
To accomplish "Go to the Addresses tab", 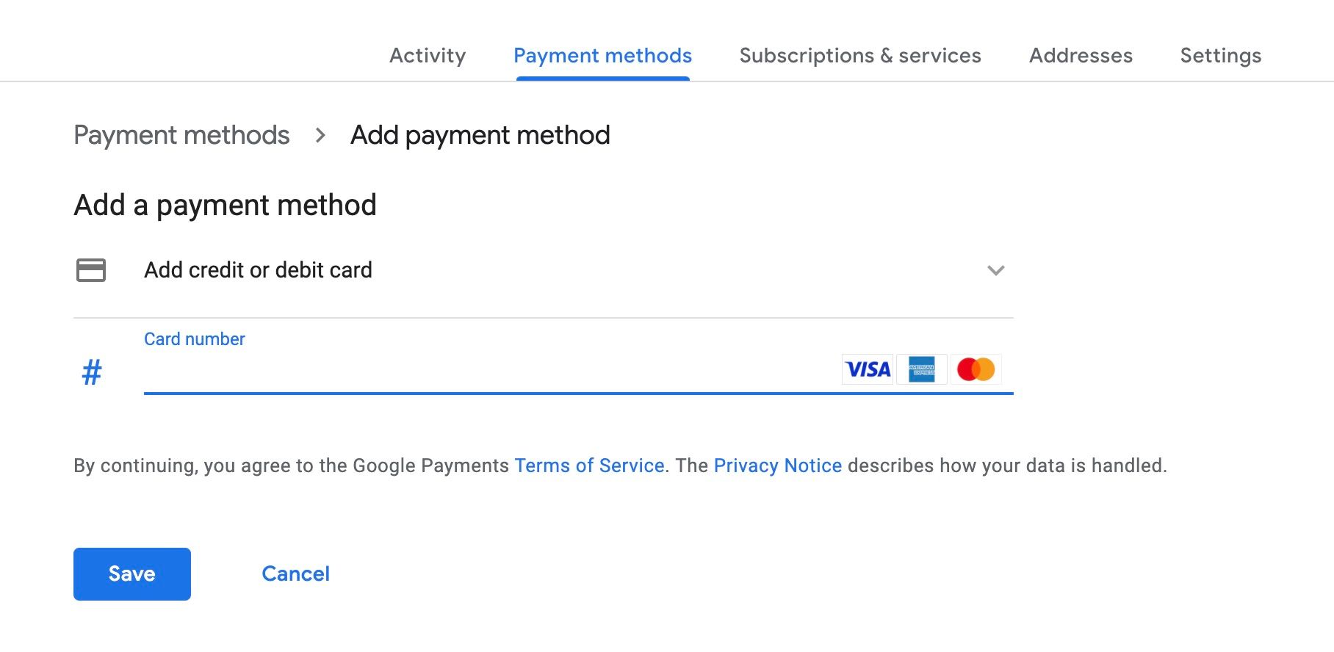I will tap(1081, 56).
